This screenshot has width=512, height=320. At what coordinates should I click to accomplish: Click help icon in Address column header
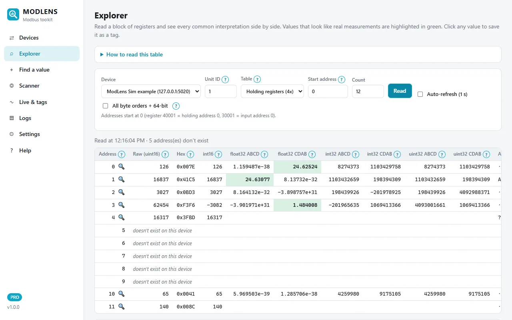[122, 154]
